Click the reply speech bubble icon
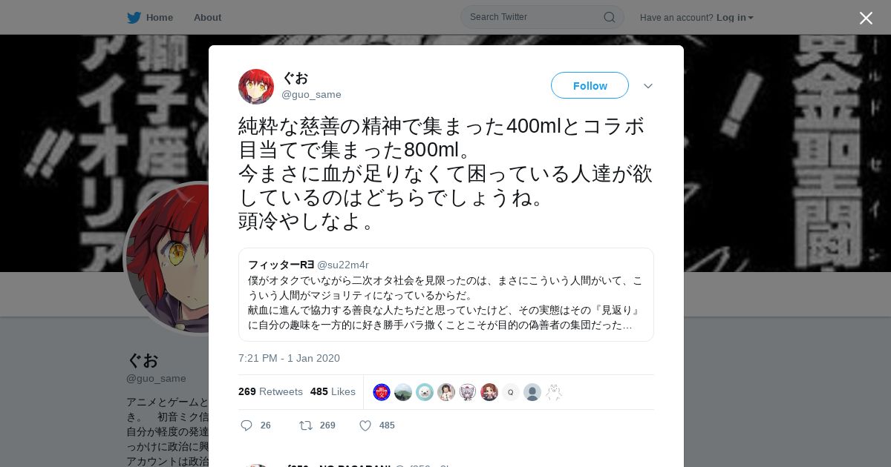 pyautogui.click(x=247, y=425)
